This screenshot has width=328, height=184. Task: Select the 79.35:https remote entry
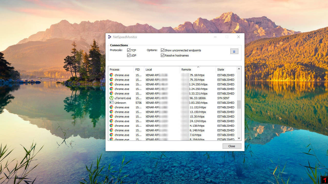197,80
